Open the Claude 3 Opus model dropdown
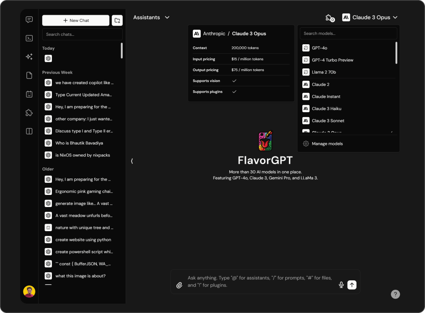This screenshot has height=313, width=425. [370, 17]
